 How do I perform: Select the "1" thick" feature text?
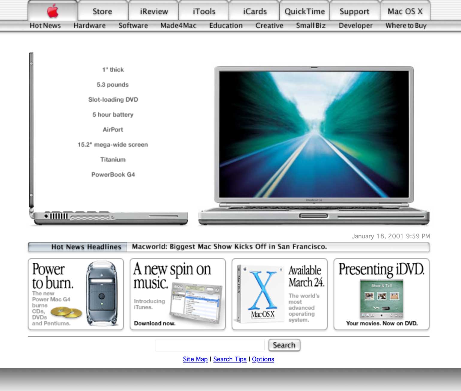[113, 70]
